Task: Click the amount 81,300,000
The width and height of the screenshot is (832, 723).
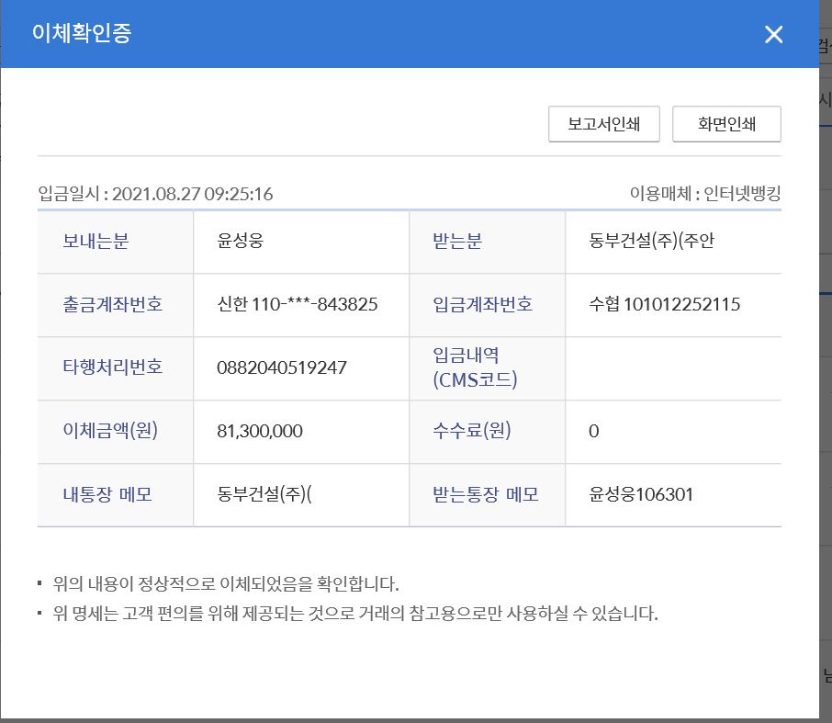Action: 260,431
